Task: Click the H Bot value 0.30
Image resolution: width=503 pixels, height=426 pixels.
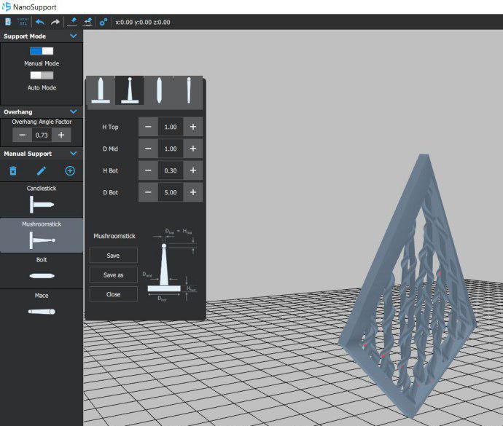Action: click(x=171, y=170)
